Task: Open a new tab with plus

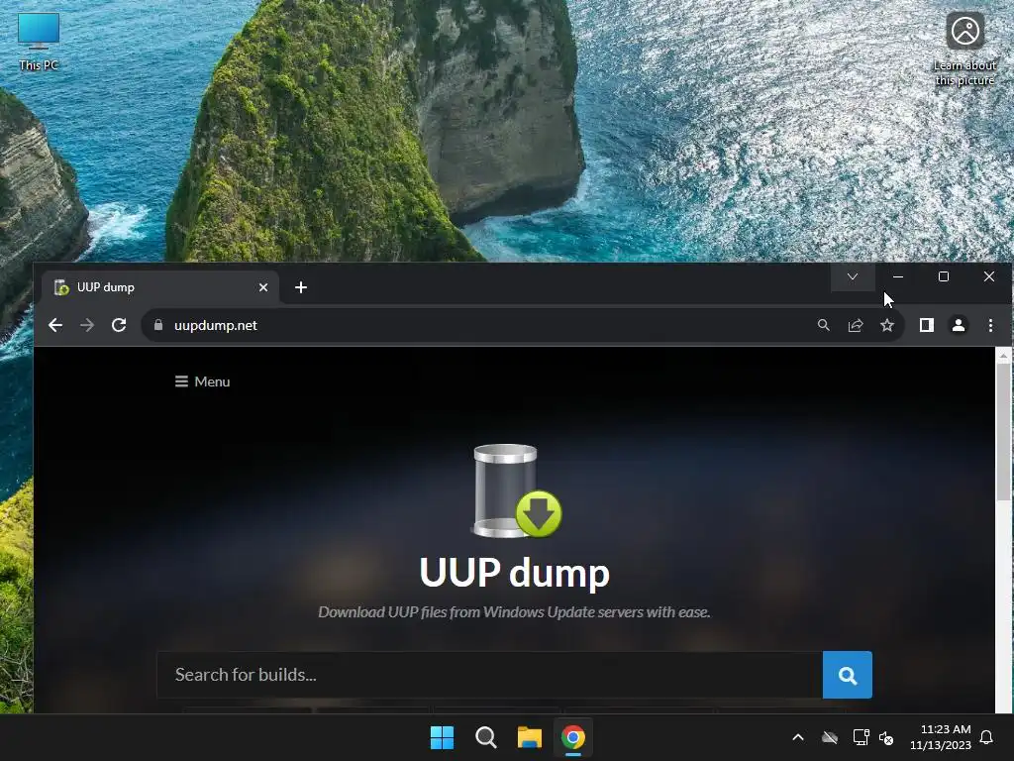Action: click(x=301, y=287)
